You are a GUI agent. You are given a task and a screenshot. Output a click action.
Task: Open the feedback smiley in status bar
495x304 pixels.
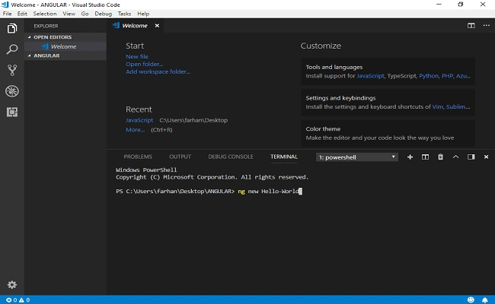coord(471,300)
